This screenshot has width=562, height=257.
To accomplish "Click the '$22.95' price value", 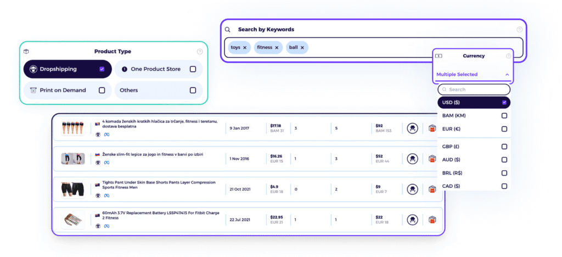I will [277, 217].
